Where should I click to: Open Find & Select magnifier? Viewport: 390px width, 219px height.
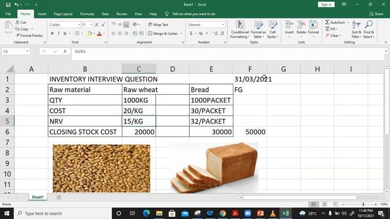369,30
